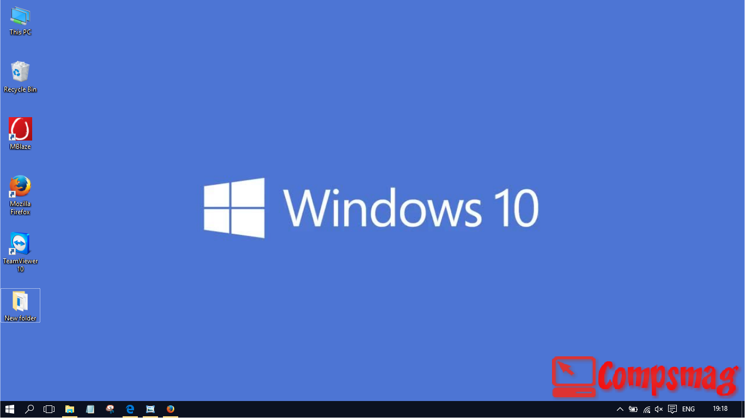Screen dimensions: 746x419
Task: Switch to Firefox in the taskbar
Action: coord(171,409)
